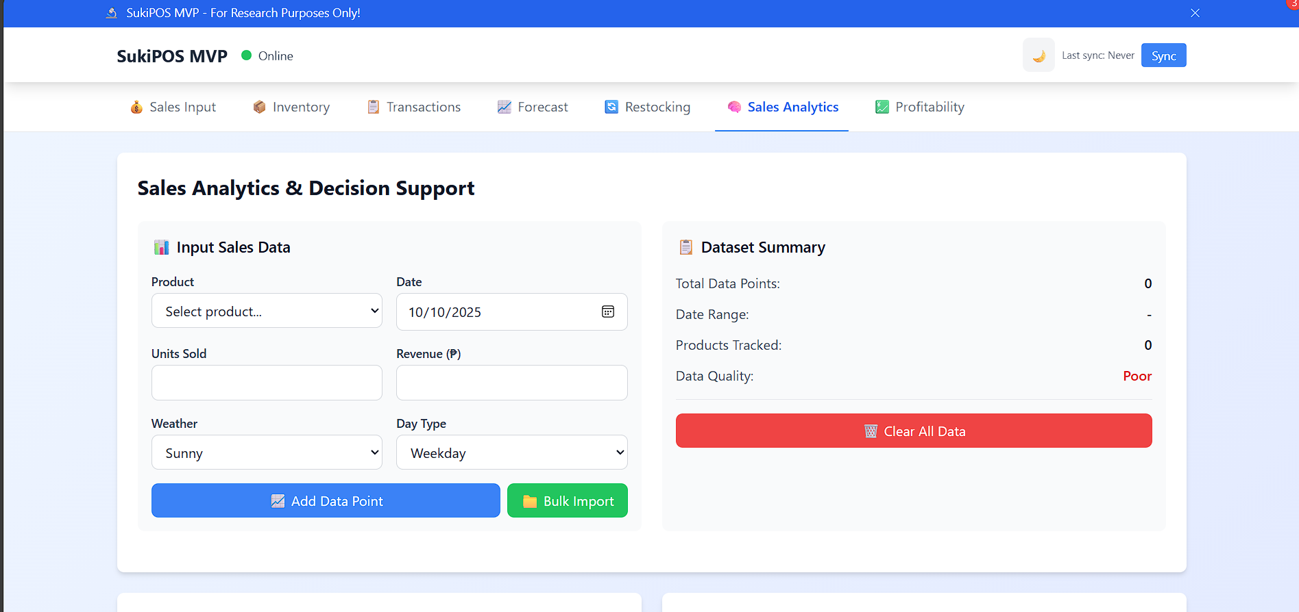The height and width of the screenshot is (612, 1299).
Task: Click the green Bulk Import button
Action: [567, 501]
